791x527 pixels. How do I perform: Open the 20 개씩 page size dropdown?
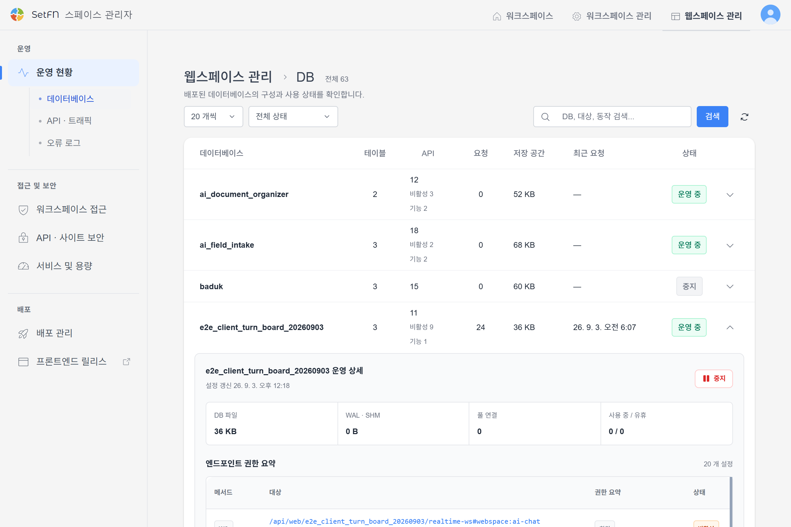[x=213, y=117]
